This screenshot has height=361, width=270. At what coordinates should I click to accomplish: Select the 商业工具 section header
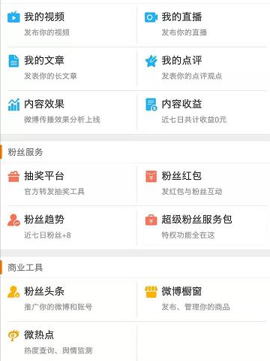tap(25, 268)
